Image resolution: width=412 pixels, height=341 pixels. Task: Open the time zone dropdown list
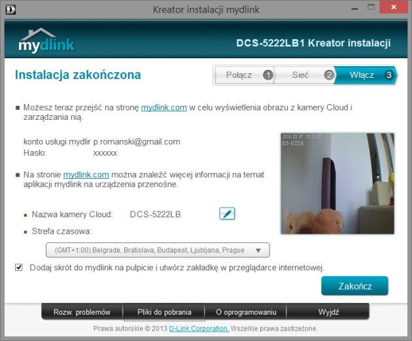coord(158,250)
